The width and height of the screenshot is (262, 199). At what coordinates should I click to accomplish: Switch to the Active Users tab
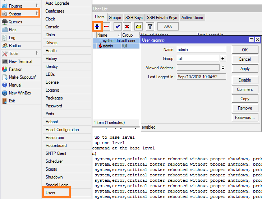tap(192, 18)
